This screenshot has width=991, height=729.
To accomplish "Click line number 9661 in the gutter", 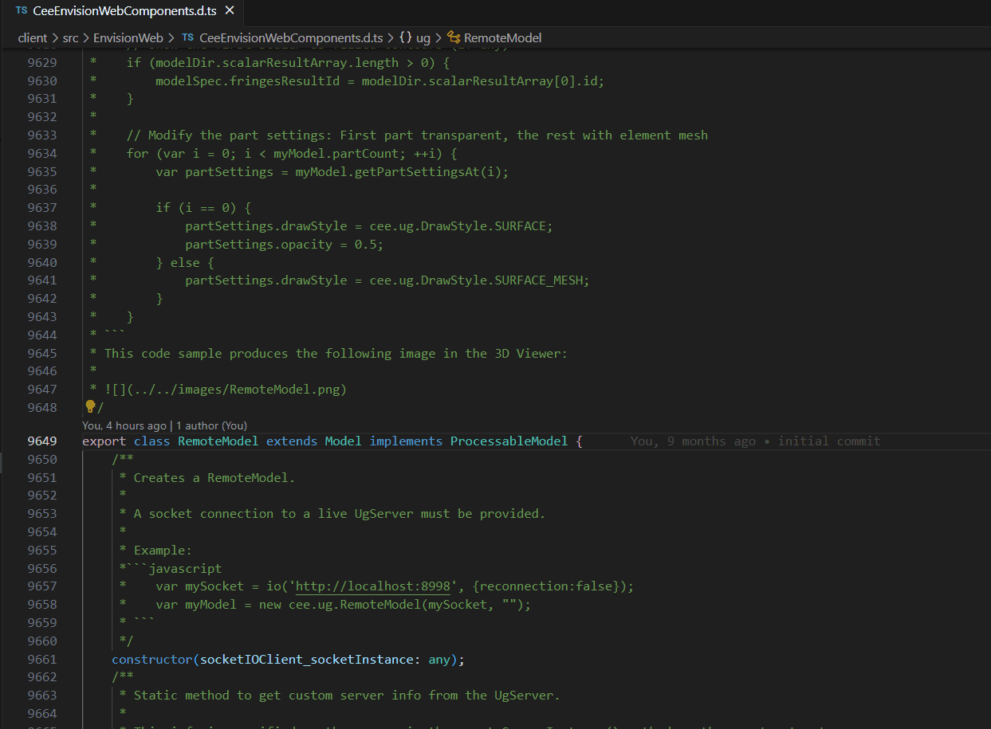I will 42,660.
